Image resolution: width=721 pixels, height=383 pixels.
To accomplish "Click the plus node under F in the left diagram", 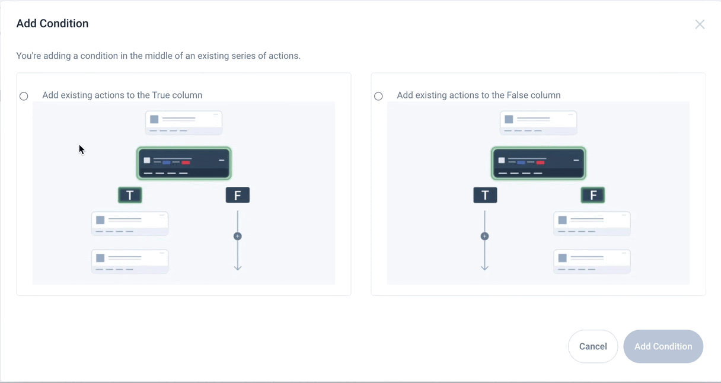I will coord(238,236).
